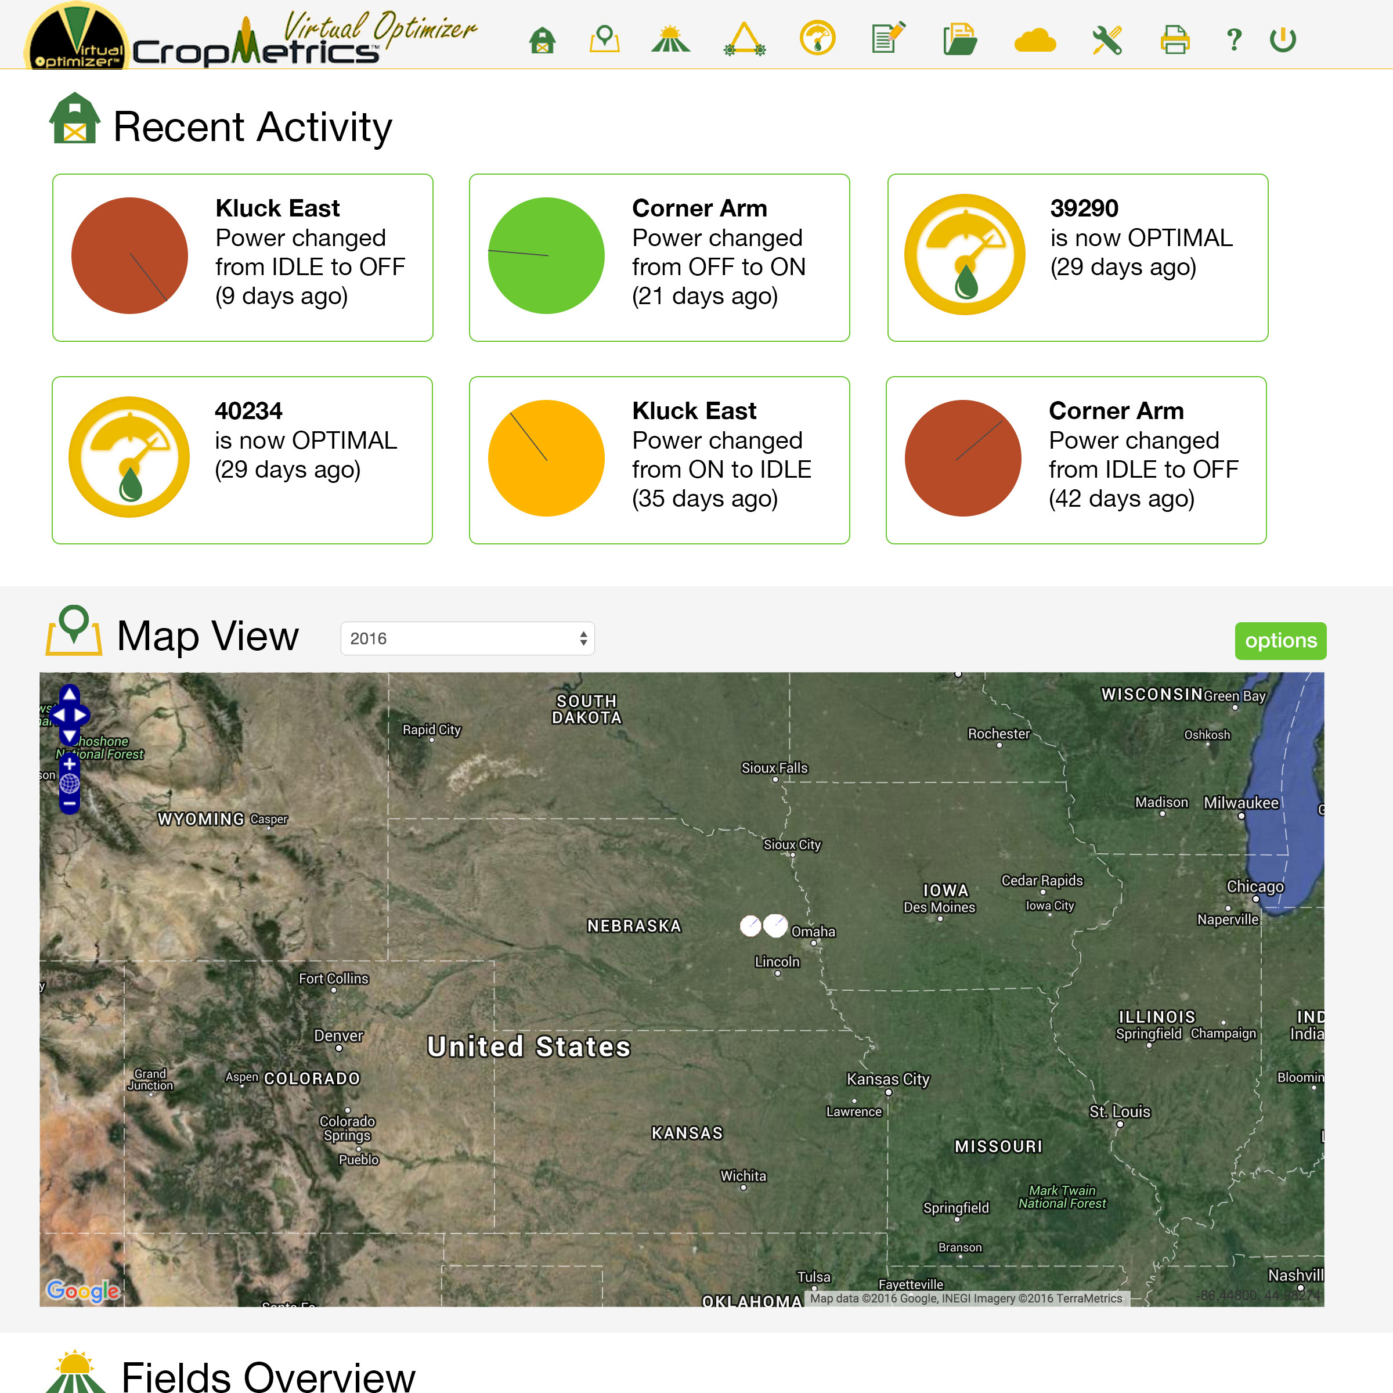Click the power logout icon
Image resolution: width=1393 pixels, height=1393 pixels.
(1283, 39)
